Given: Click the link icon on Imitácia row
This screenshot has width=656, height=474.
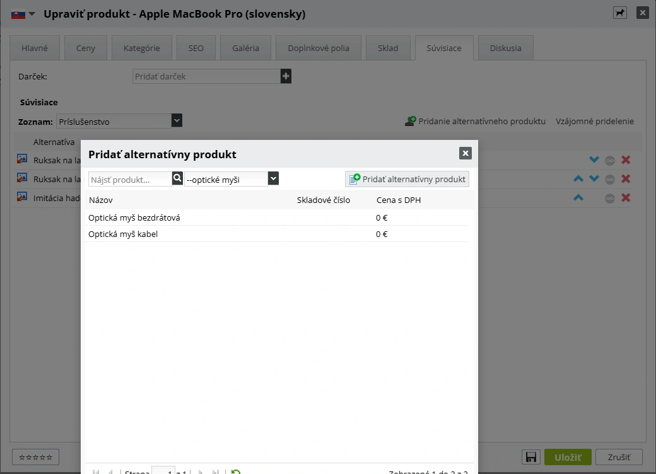Looking at the screenshot, I should tap(609, 198).
